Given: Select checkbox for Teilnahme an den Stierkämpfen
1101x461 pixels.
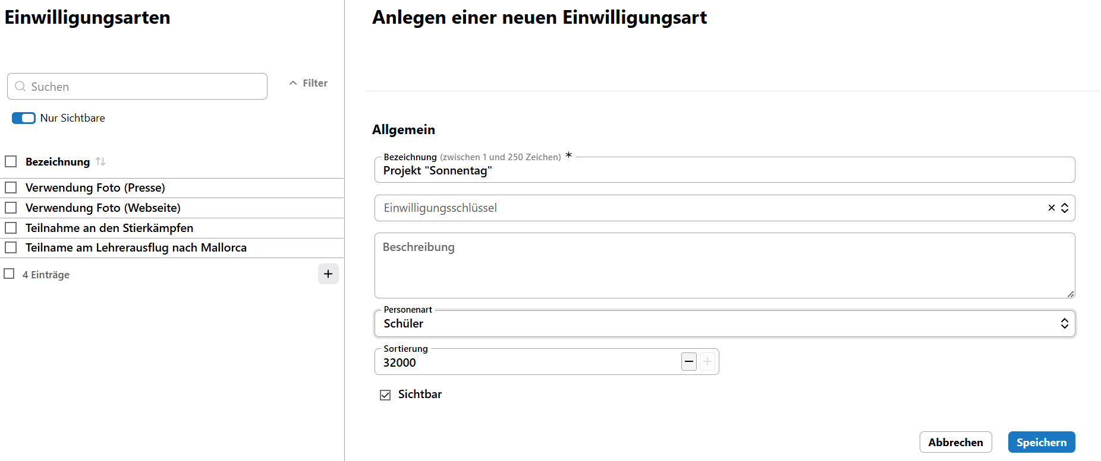Looking at the screenshot, I should 11,228.
